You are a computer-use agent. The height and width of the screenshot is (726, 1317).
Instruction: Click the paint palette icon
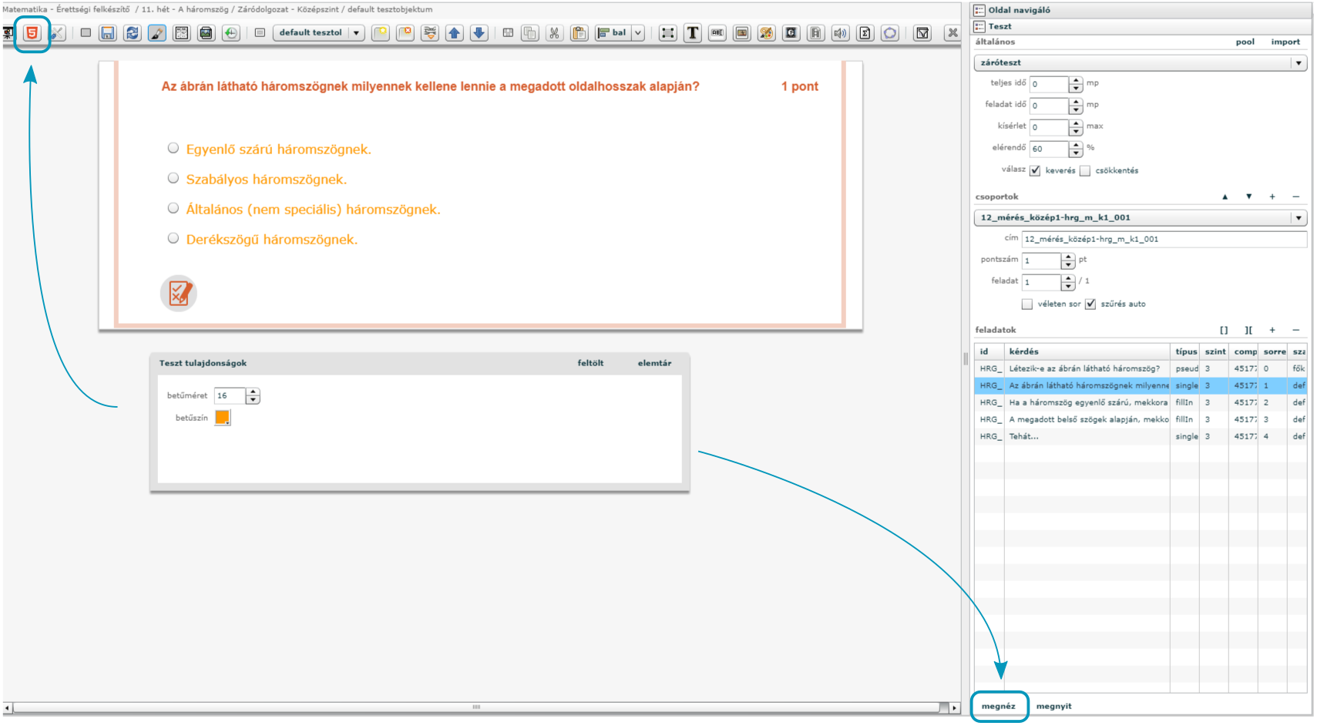point(766,33)
